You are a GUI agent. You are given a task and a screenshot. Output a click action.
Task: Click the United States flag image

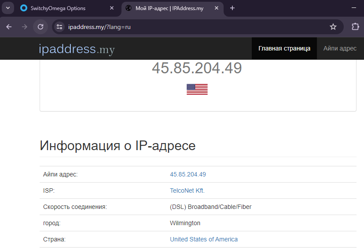pyautogui.click(x=197, y=90)
